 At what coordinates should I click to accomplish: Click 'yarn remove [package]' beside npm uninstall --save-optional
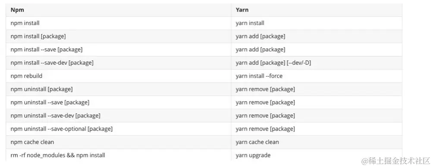[x=317, y=129]
